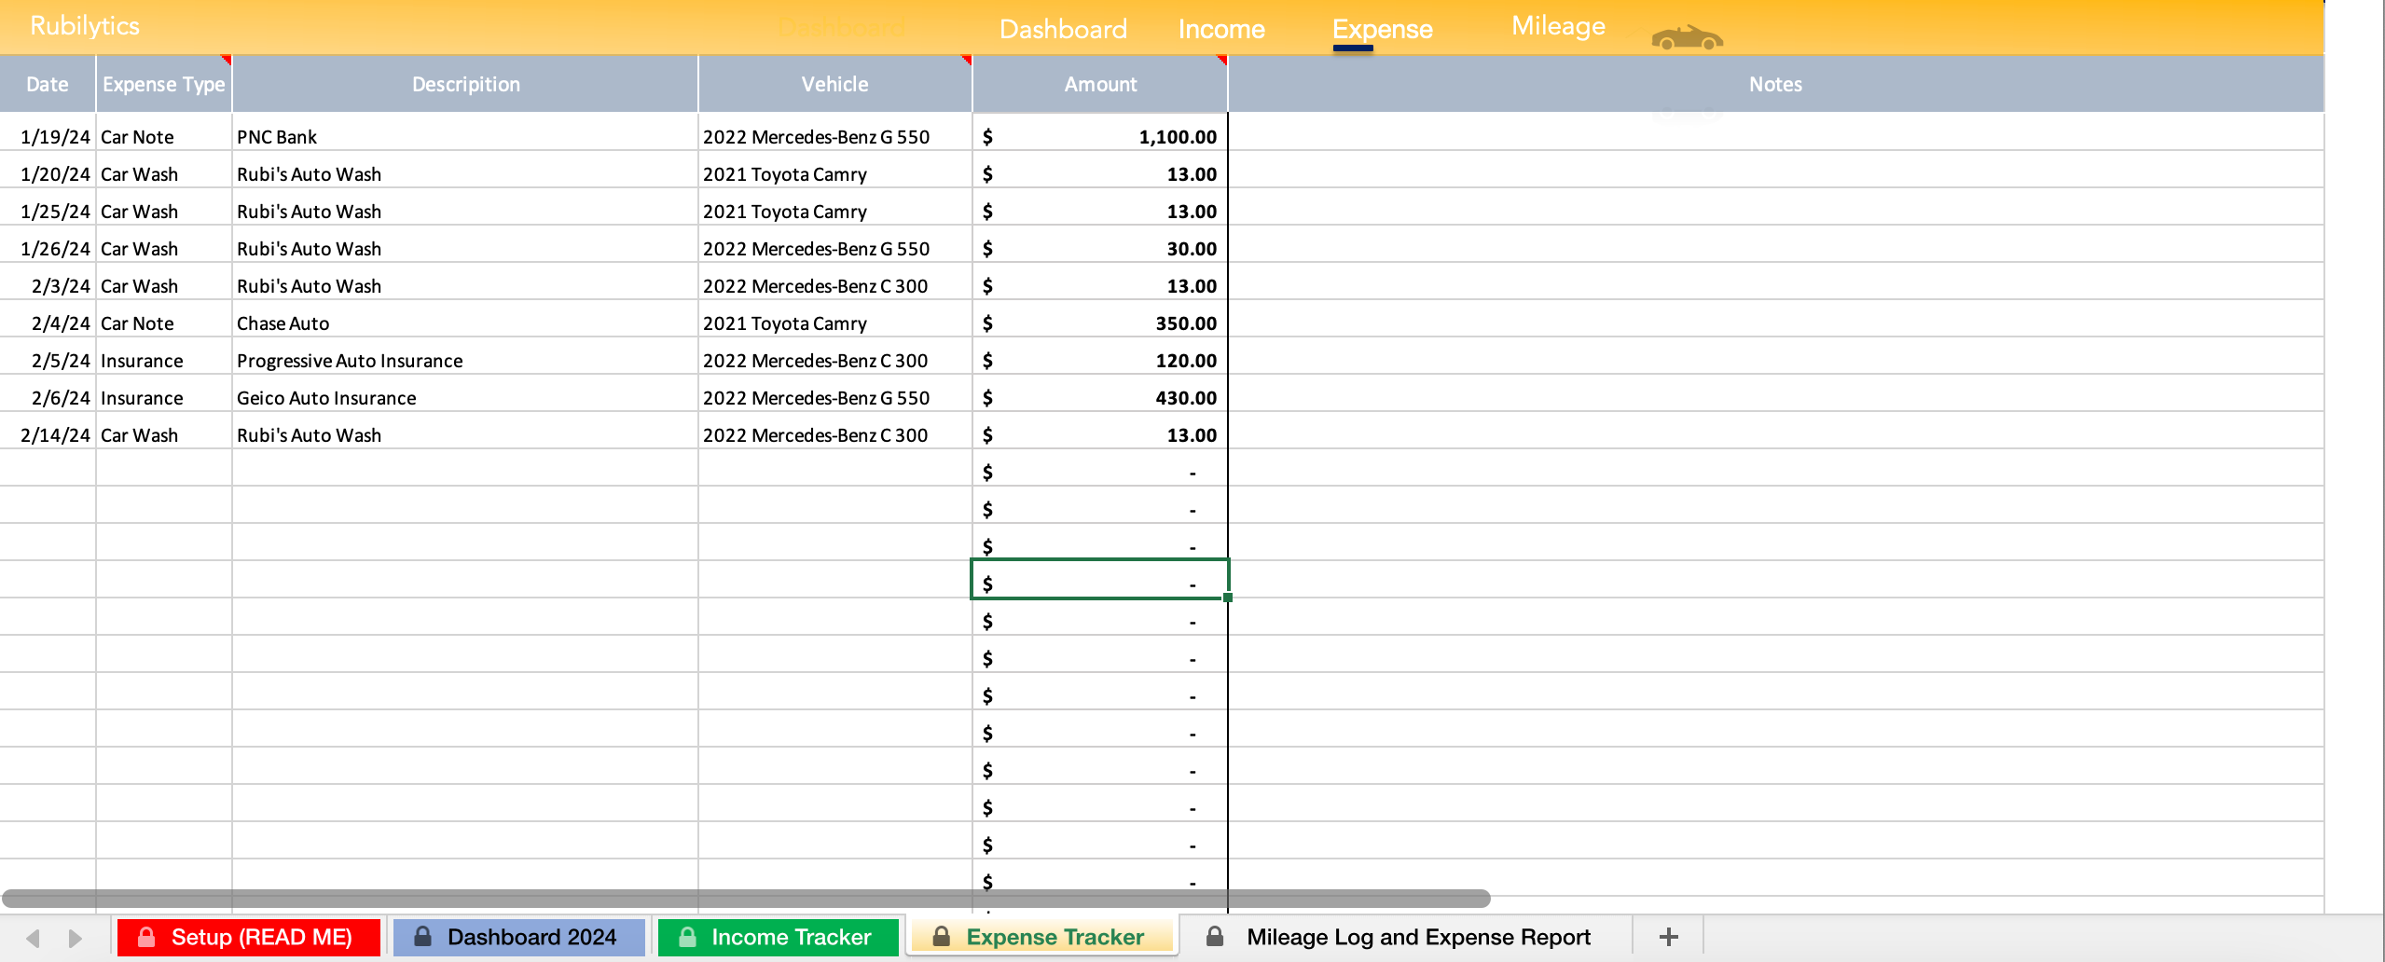
Task: Click the right sheet navigation arrow
Action: (x=76, y=937)
